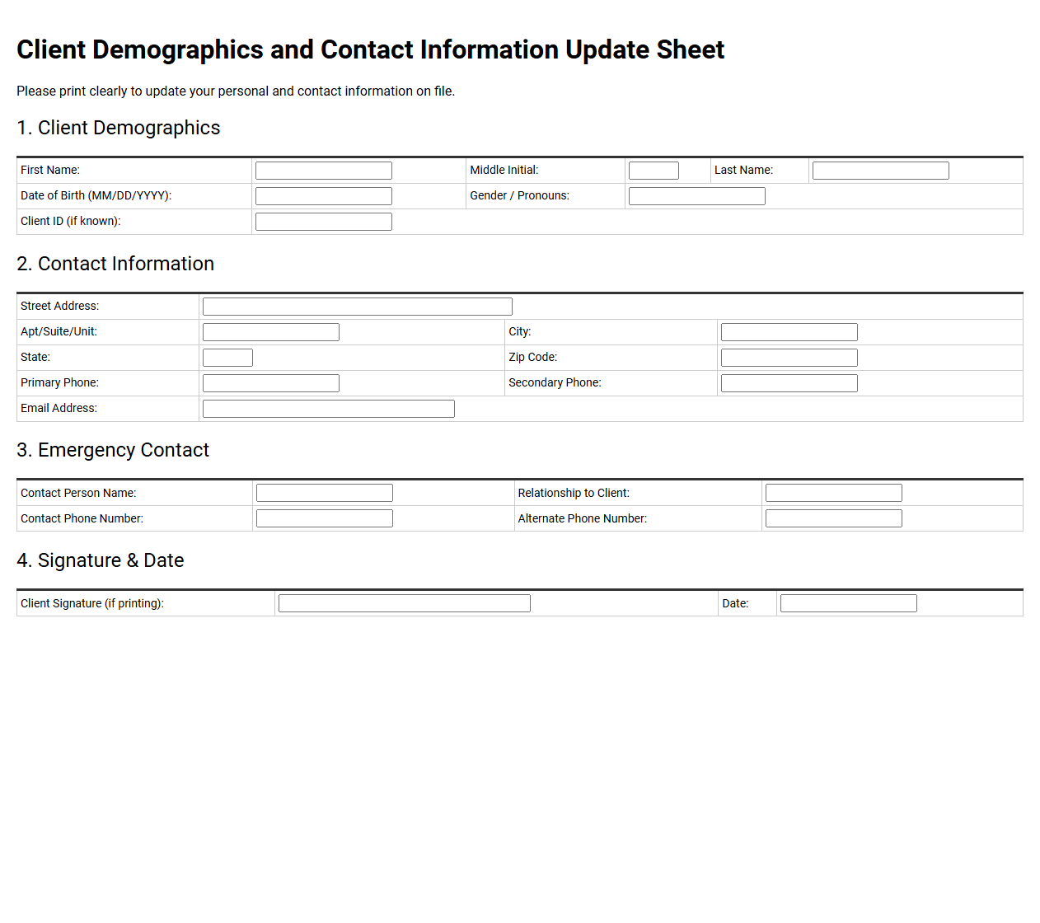Click the 'Date:' label in signature section
The width and height of the screenshot is (1040, 923).
(735, 603)
